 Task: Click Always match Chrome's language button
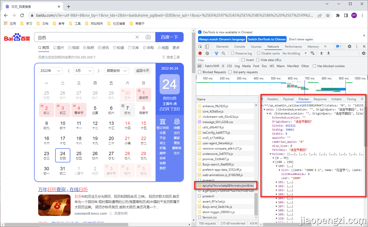[x=222, y=39]
